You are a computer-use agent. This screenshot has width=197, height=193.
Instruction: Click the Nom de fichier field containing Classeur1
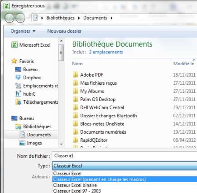point(125,156)
